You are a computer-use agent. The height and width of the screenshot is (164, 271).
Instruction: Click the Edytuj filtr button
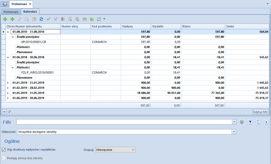(261, 112)
